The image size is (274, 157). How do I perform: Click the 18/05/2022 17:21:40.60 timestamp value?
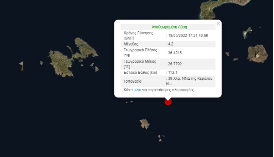(x=188, y=36)
